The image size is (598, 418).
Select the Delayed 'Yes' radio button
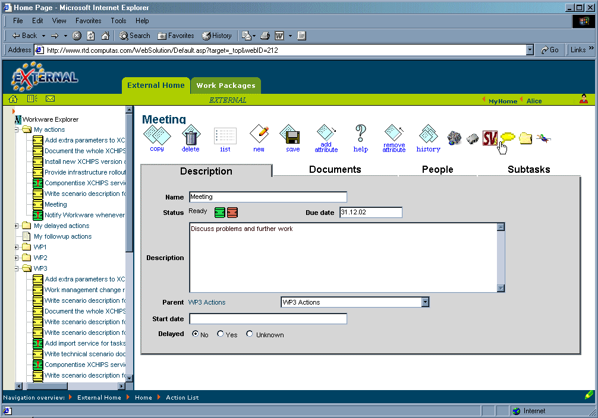coord(221,334)
